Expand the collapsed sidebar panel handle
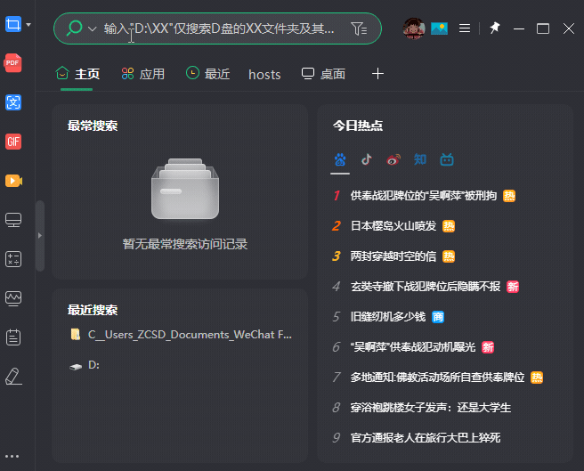This screenshot has height=471, width=584. click(x=39, y=235)
